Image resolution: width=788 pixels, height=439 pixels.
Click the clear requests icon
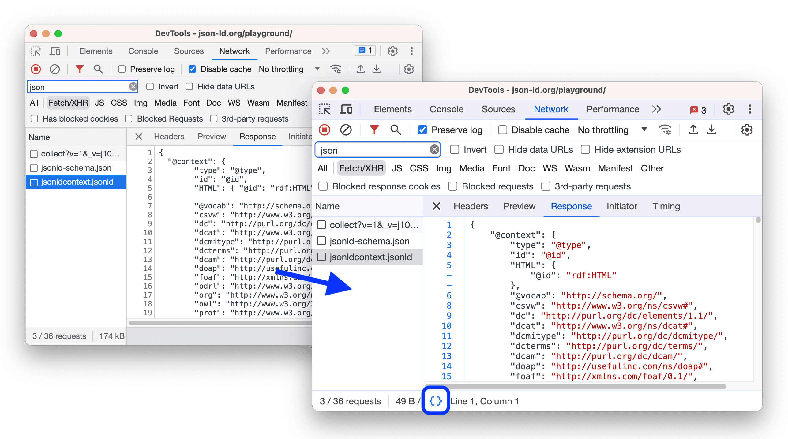point(346,130)
